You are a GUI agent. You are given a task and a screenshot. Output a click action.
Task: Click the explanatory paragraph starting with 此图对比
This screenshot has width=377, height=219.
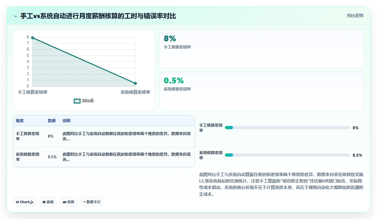click(281, 184)
